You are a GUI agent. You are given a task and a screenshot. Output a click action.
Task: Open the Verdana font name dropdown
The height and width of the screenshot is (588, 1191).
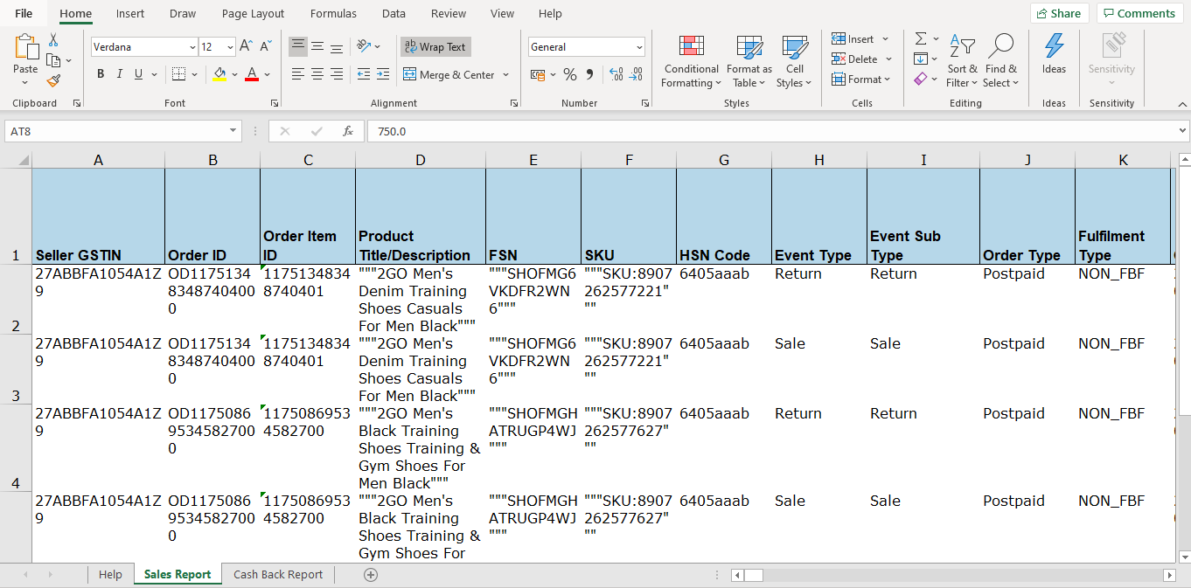(192, 47)
